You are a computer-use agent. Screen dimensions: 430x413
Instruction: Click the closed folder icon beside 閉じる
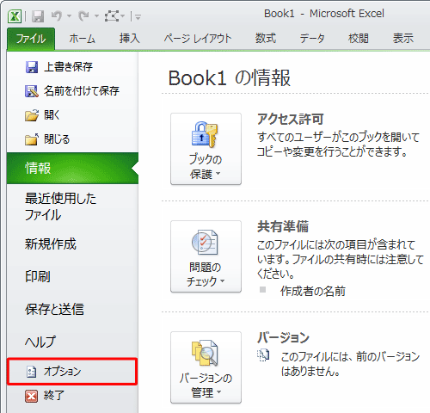(x=32, y=139)
